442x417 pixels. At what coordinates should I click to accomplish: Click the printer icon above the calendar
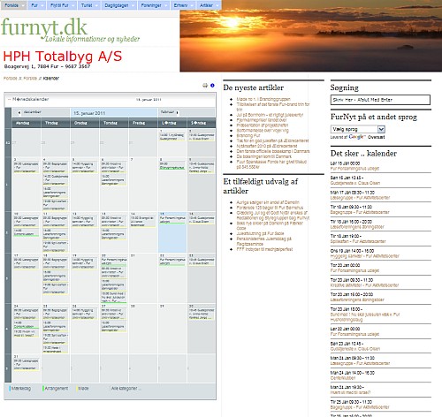tap(205, 86)
